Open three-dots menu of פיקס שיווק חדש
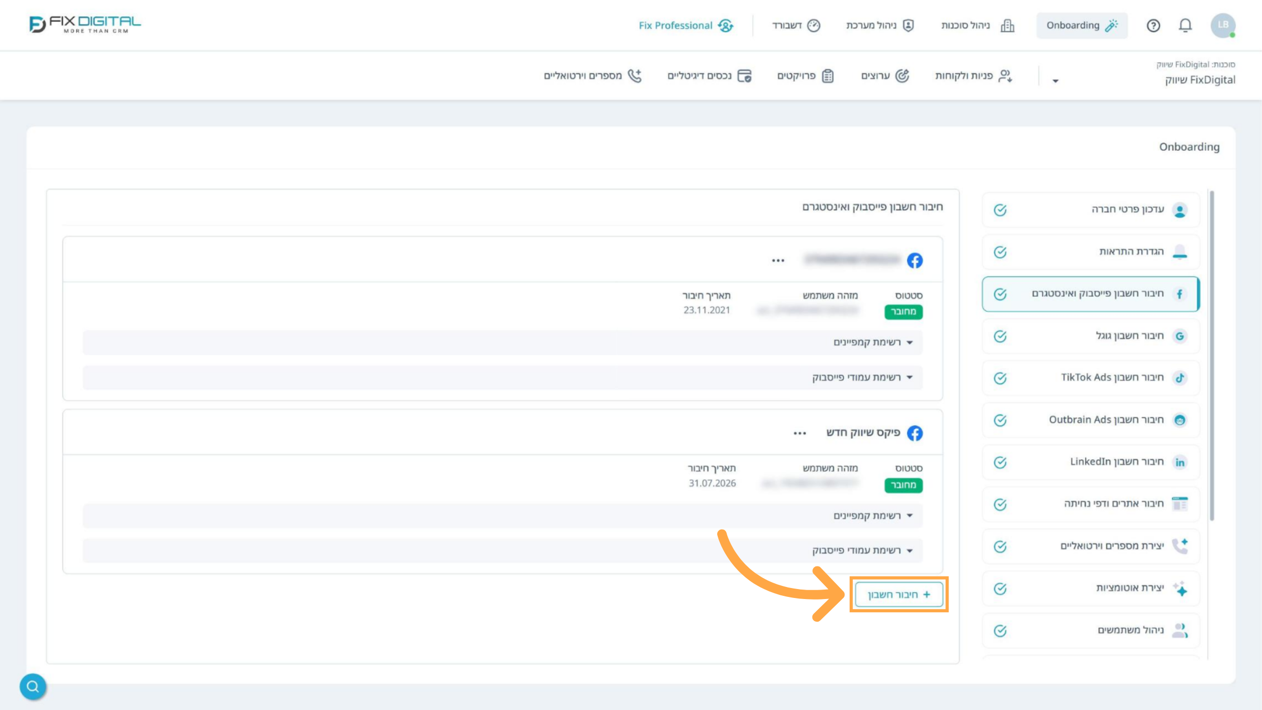Image resolution: width=1262 pixels, height=710 pixels. pos(800,433)
